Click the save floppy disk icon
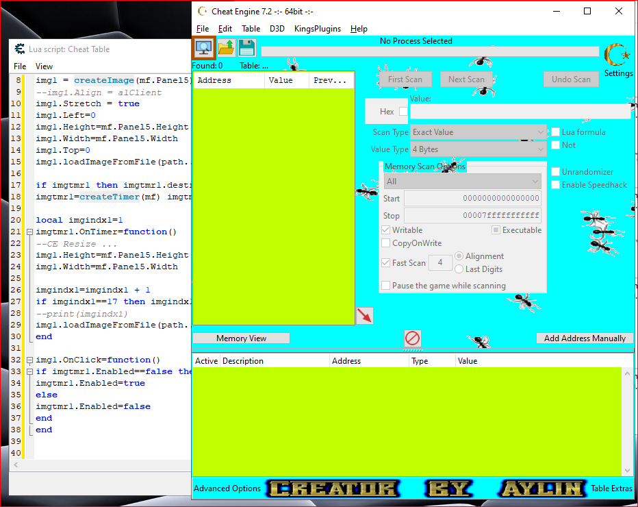Viewport: 638px width, 507px height. [x=246, y=48]
